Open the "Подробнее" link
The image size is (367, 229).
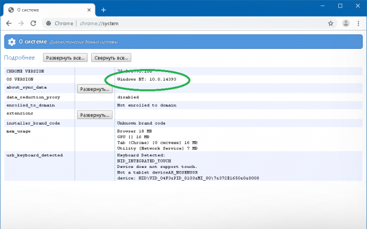(x=20, y=58)
